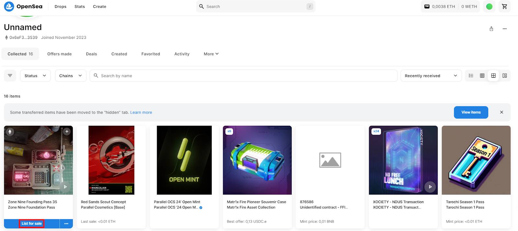Open more options on Zone Nine card
The image size is (518, 231).
pos(66,224)
